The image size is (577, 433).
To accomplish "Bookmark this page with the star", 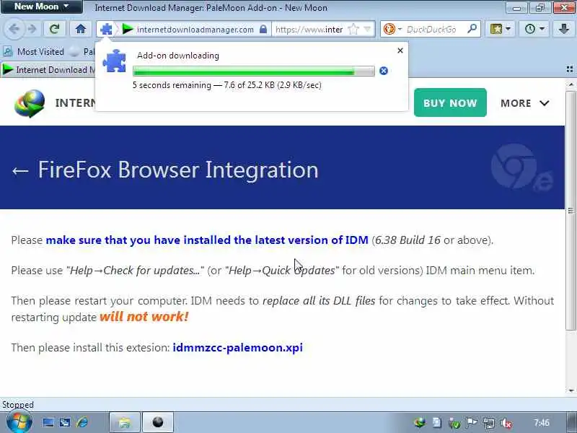I will [x=353, y=29].
